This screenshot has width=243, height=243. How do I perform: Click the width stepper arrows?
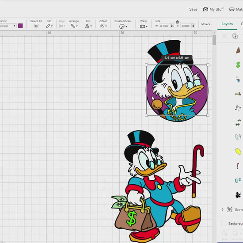(x=172, y=26)
